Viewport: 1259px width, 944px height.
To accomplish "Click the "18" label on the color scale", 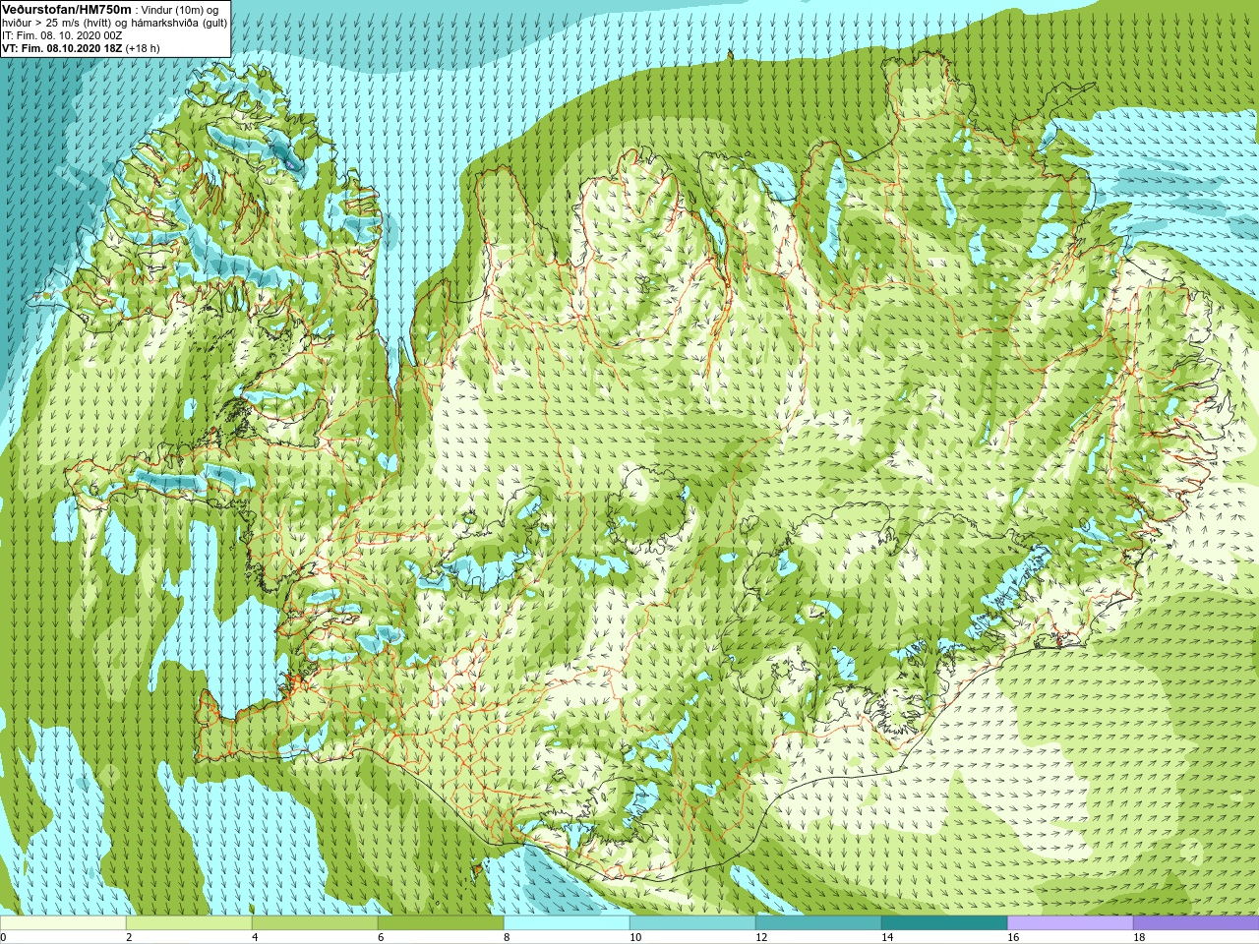I will (1139, 937).
